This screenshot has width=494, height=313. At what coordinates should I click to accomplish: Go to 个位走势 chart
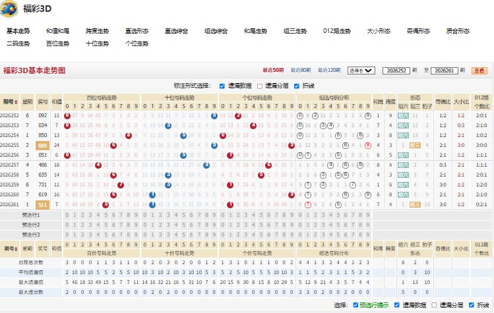click(137, 43)
